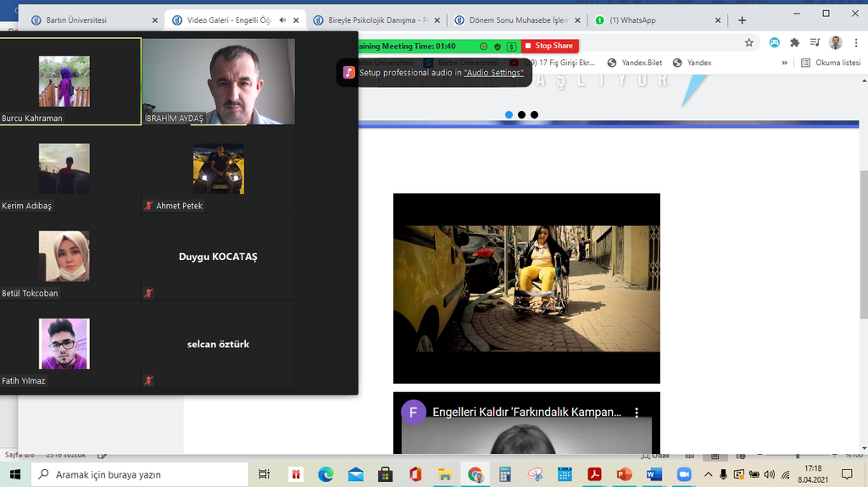Viewport: 868px width, 487px height.
Task: Open Chrome media control icon
Action: tap(815, 42)
